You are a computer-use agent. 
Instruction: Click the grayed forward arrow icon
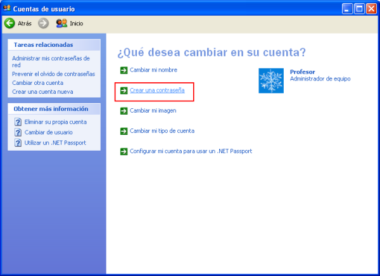43,23
